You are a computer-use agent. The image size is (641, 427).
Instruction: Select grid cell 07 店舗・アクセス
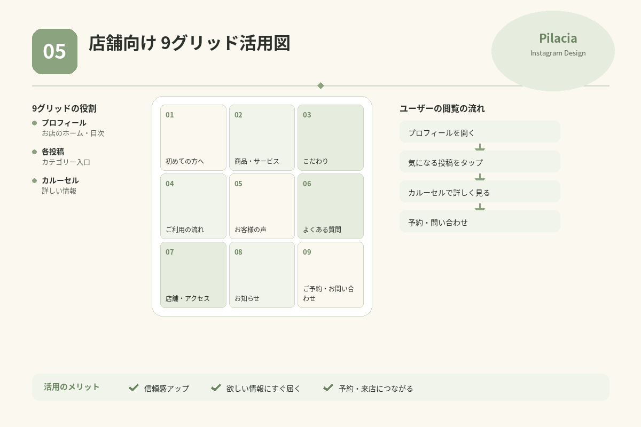click(x=193, y=275)
